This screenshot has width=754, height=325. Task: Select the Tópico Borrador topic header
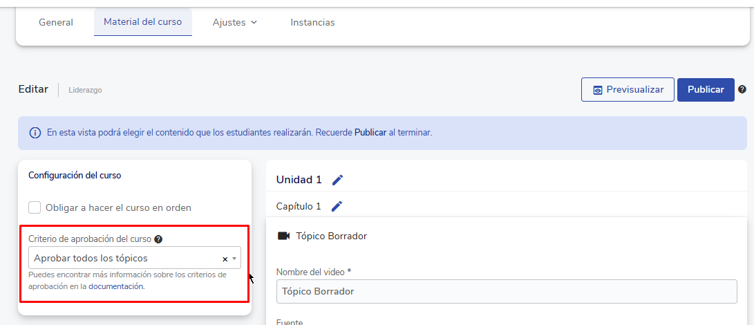pyautogui.click(x=331, y=236)
